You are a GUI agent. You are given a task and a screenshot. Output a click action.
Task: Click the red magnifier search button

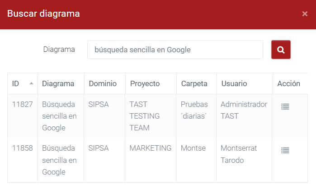(x=281, y=50)
